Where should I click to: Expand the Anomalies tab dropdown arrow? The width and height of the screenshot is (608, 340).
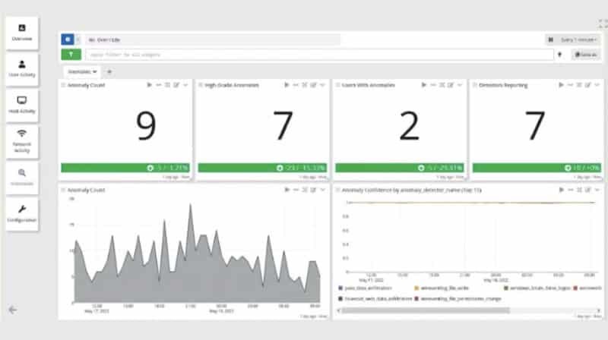[96, 71]
